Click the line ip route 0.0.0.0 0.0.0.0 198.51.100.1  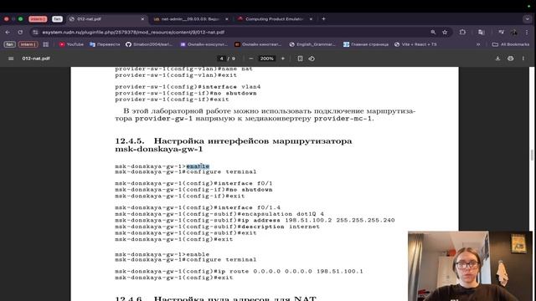[239, 271]
